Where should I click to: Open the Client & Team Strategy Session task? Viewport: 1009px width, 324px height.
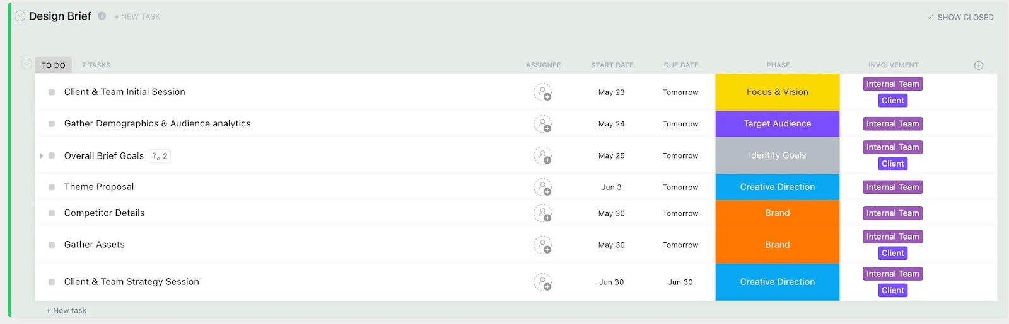[131, 282]
